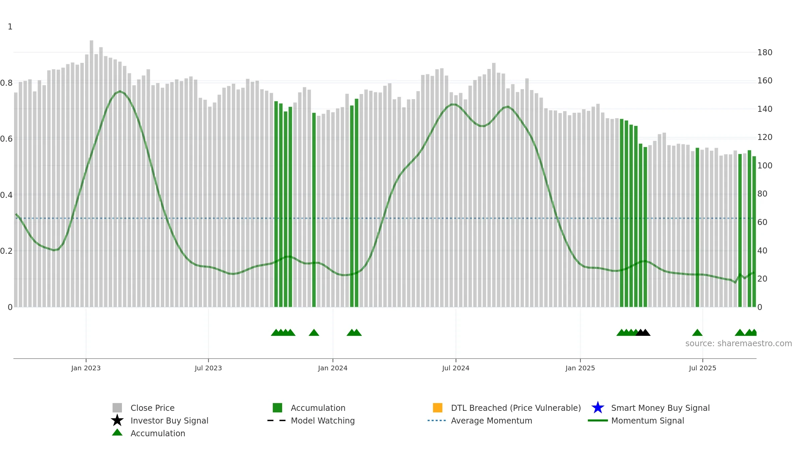
Task: Click the gray Close Price legend swatch
Action: pos(117,408)
